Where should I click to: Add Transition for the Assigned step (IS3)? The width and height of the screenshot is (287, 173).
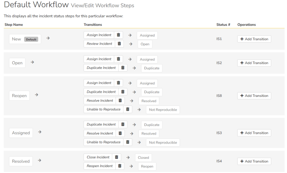[254, 133]
